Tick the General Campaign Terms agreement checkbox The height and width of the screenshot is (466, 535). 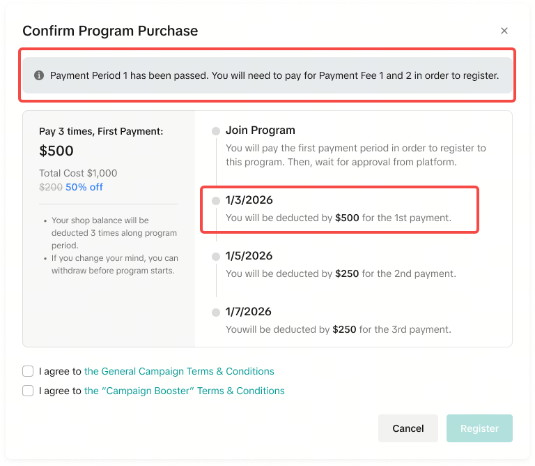28,371
